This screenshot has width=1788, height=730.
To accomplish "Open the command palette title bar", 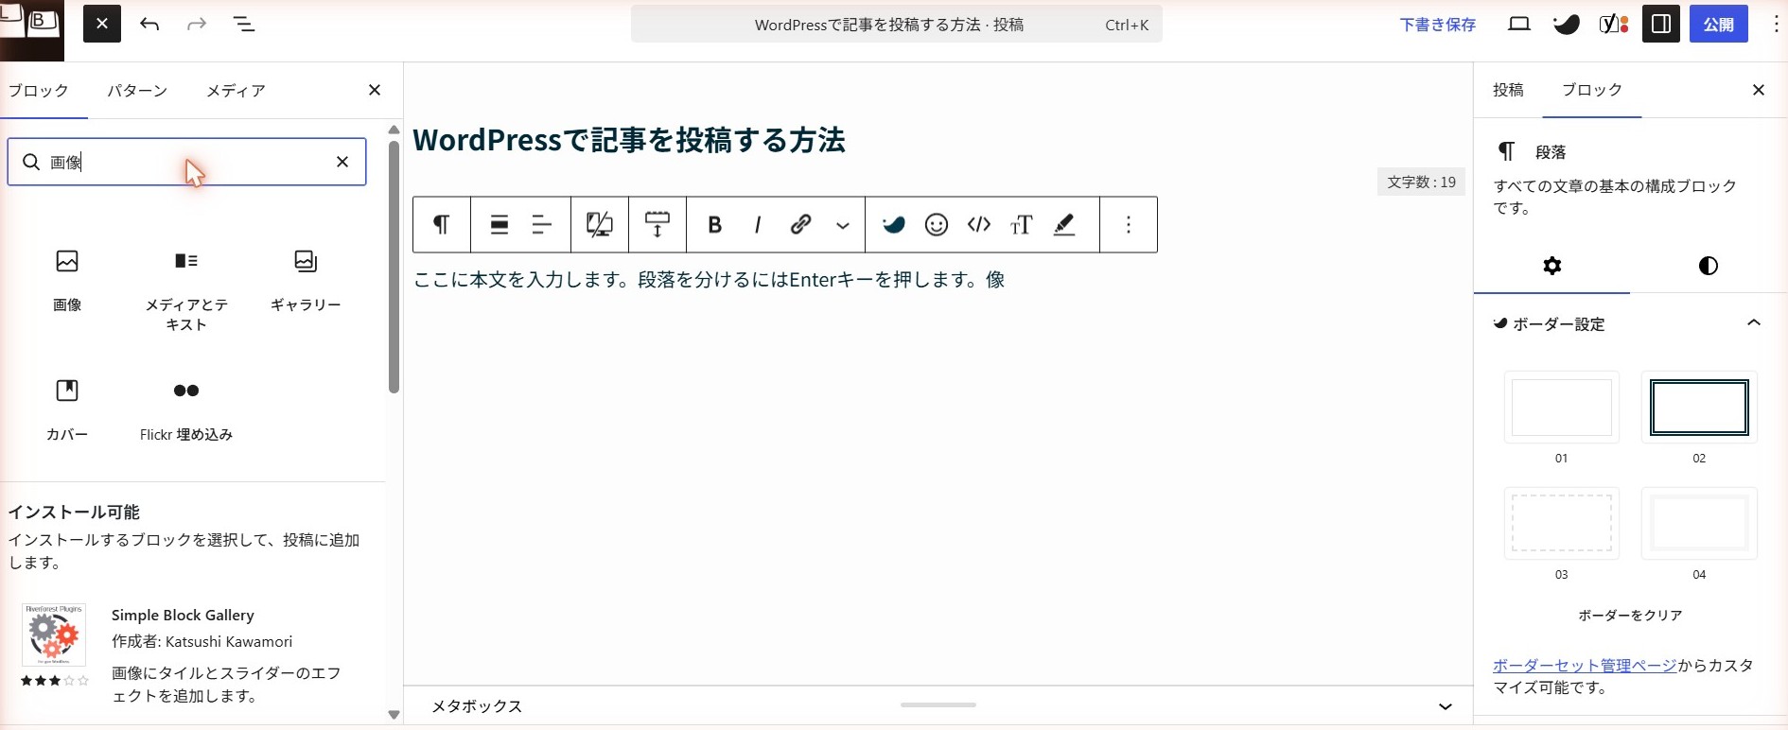I will pyautogui.click(x=896, y=25).
